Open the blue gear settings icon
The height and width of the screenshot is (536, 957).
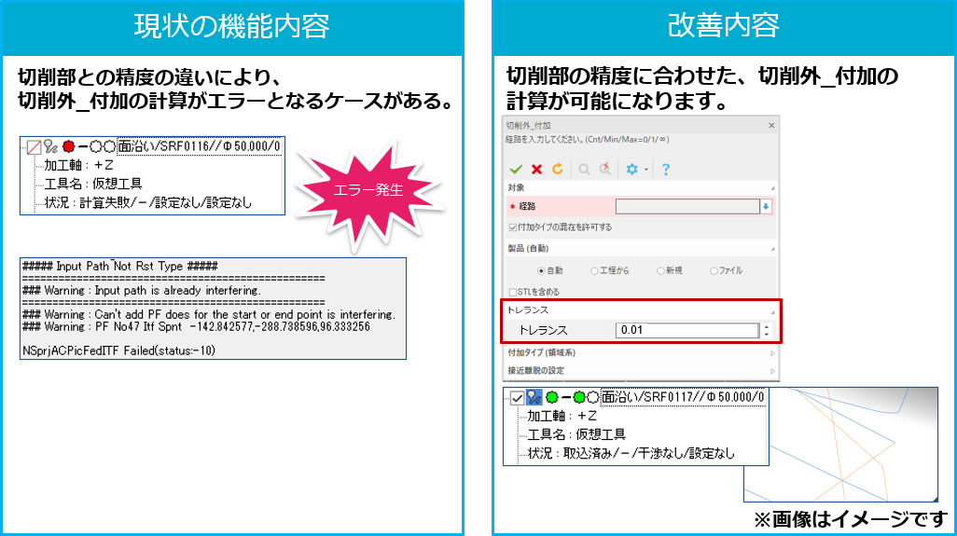[x=631, y=169]
